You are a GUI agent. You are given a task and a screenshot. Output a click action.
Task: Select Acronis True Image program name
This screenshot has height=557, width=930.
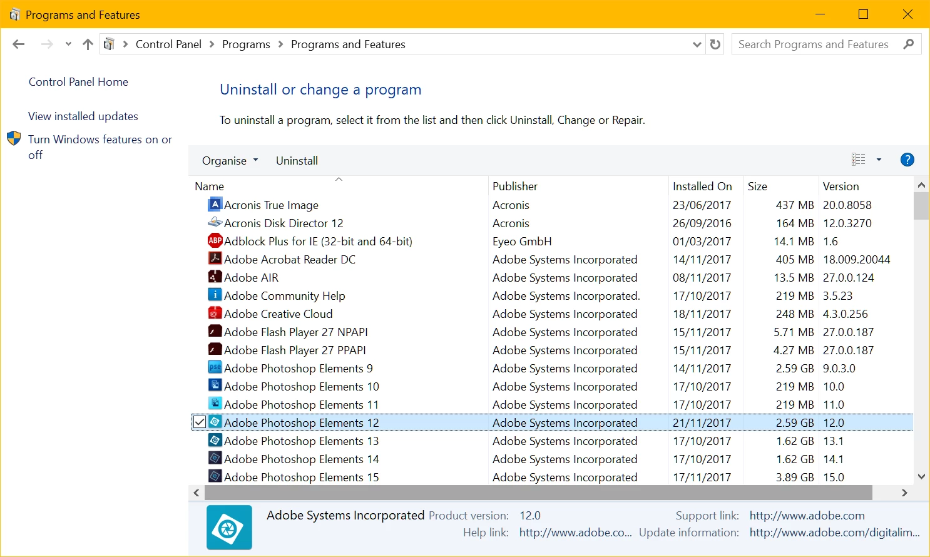coord(271,205)
